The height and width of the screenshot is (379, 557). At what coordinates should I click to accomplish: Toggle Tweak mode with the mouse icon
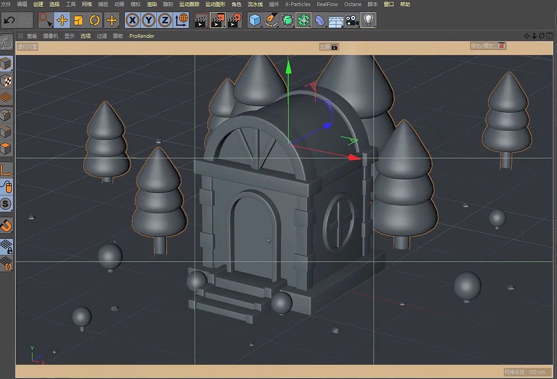tap(6, 187)
